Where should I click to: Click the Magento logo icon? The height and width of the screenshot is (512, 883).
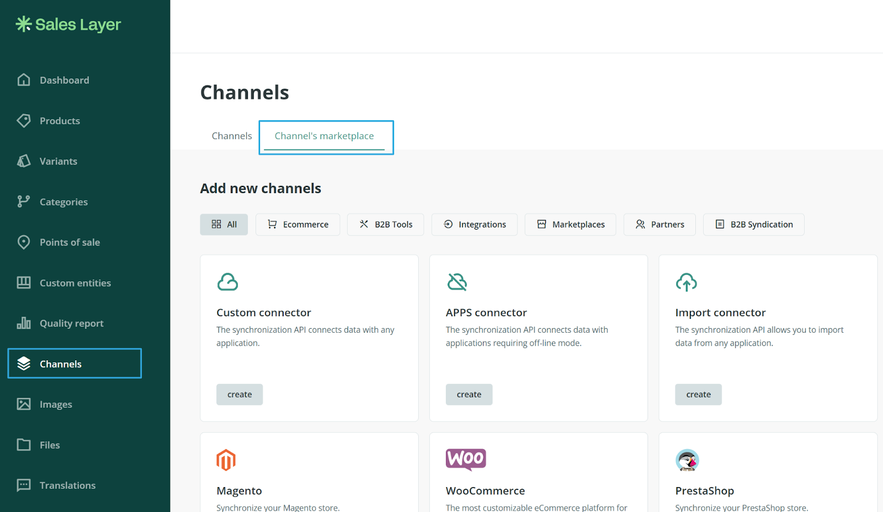226,460
